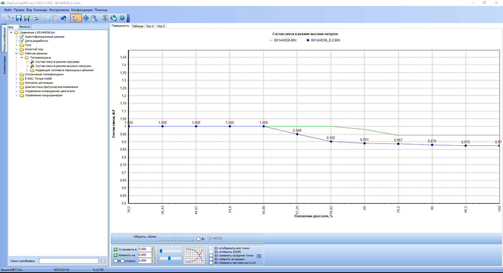Enable 3D: поменять местами оси X↔Z
The image size is (503, 273).
click(x=211, y=263)
